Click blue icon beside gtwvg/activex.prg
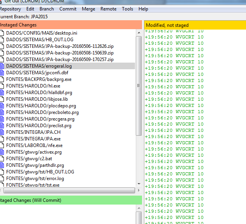This screenshot has width=246, height=224. click(x=2, y=152)
